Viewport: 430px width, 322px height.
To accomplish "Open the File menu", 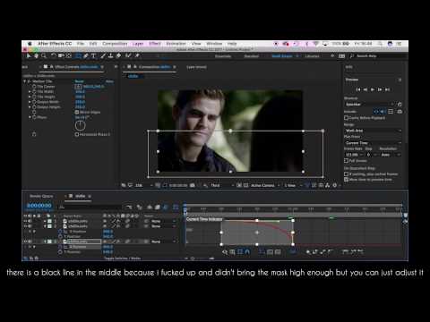I will [81, 44].
